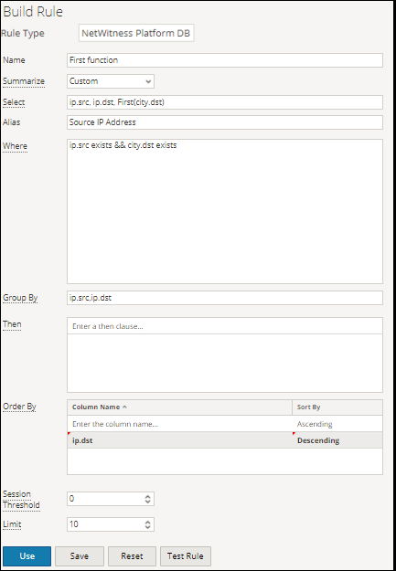396x571 pixels.
Task: Click the Order By label
Action: pyautogui.click(x=19, y=407)
